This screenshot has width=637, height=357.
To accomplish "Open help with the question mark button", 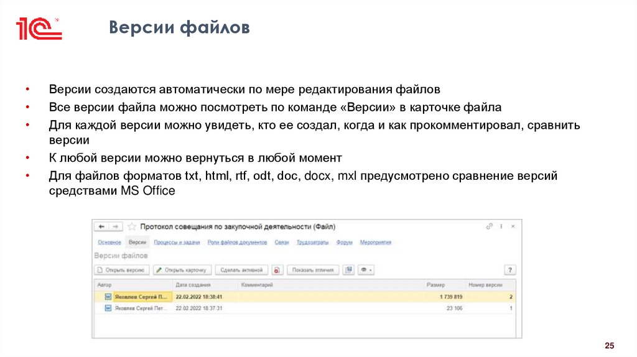I will [510, 270].
